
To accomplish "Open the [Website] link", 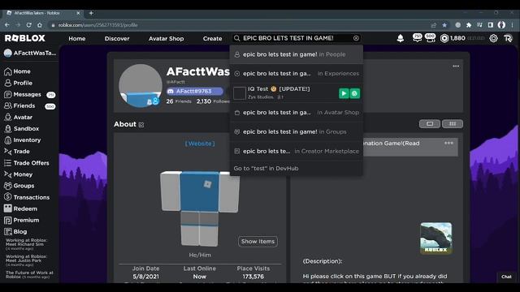I will [x=200, y=144].
